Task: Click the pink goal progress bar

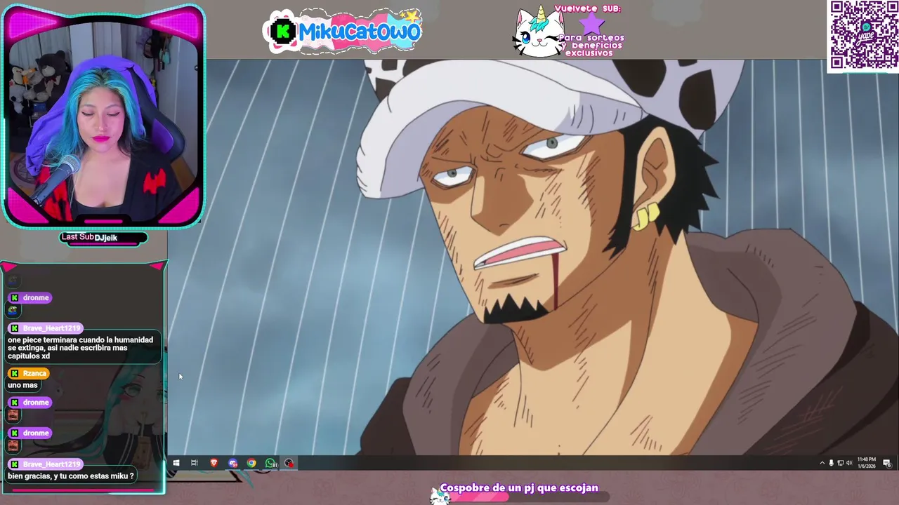Action: point(478,498)
